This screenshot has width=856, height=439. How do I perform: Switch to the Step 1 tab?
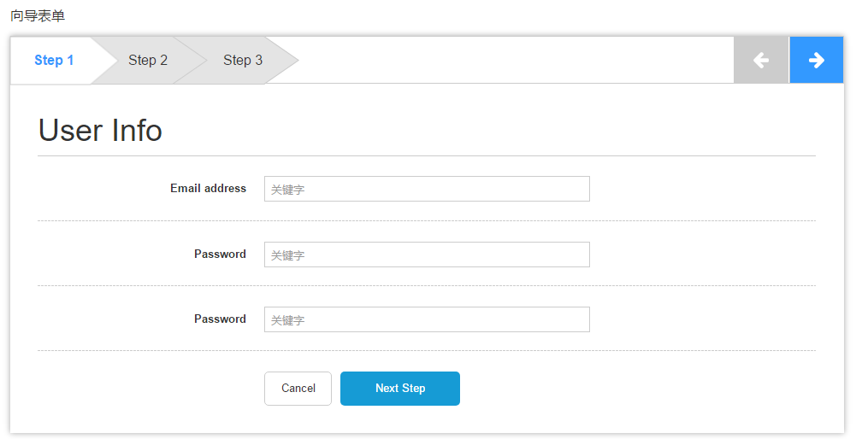pyautogui.click(x=54, y=60)
